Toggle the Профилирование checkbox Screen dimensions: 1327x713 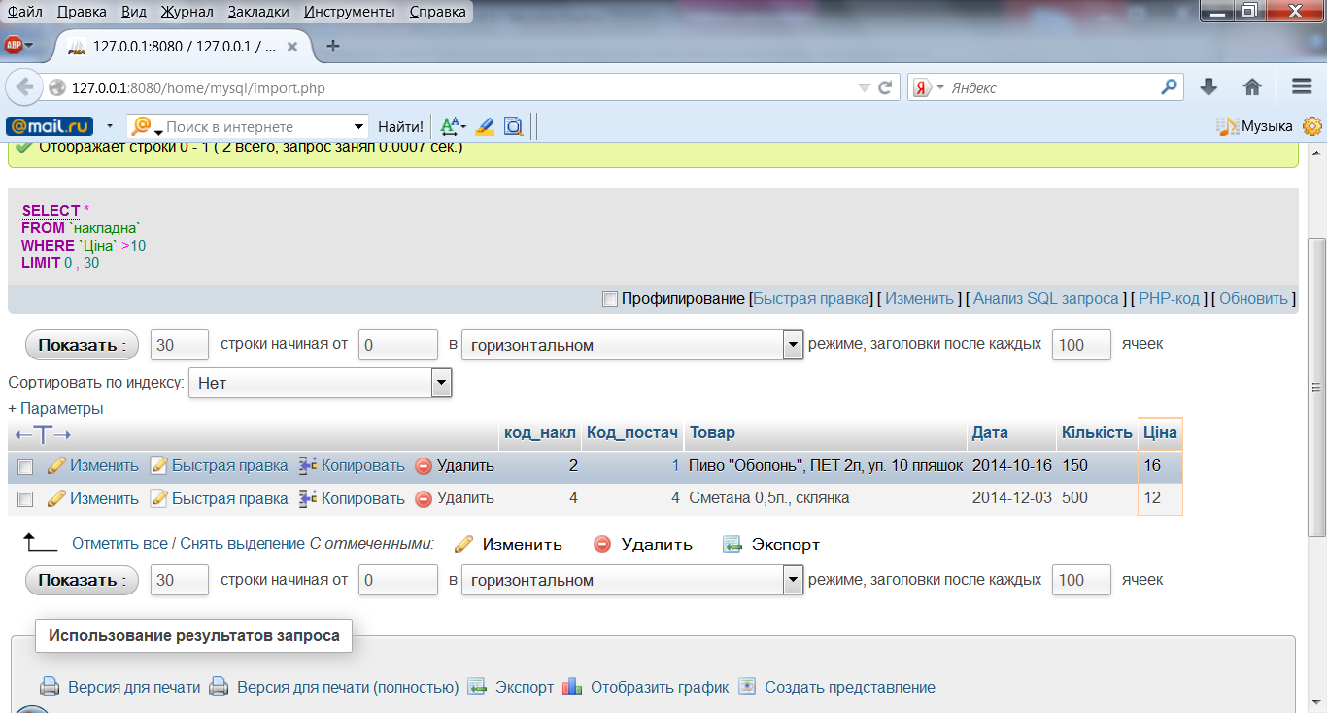click(x=610, y=299)
